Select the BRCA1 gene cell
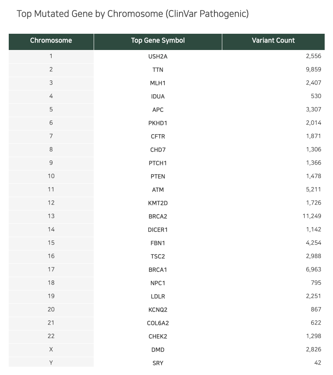 pos(158,270)
